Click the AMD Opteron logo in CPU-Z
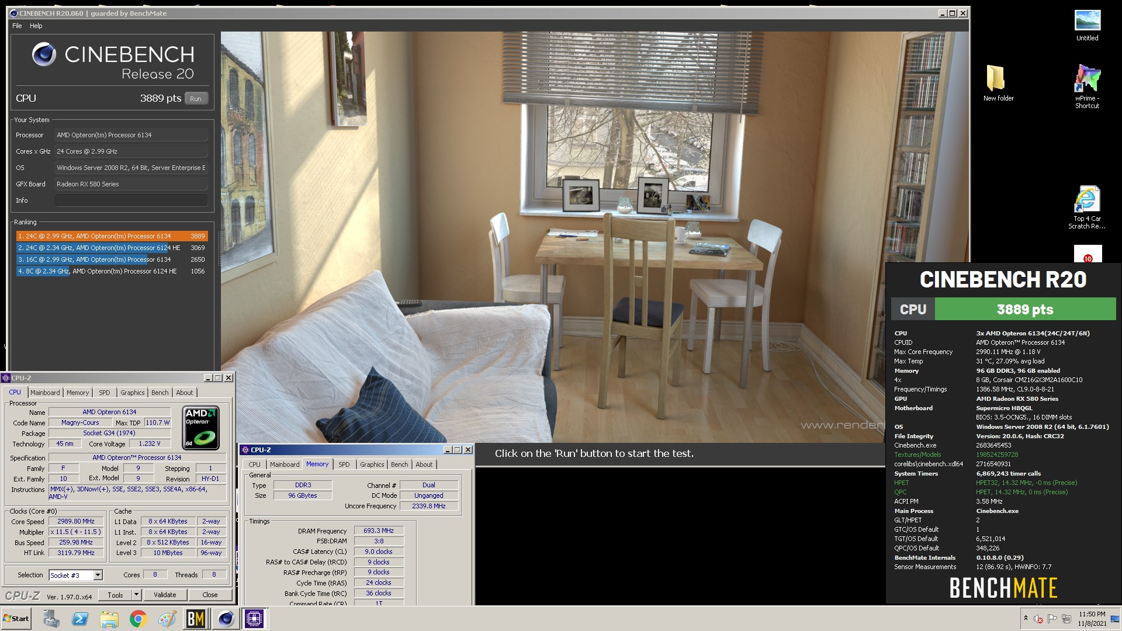 pos(201,428)
